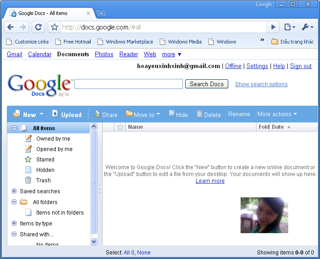Click the star column header icon

(x=120, y=127)
